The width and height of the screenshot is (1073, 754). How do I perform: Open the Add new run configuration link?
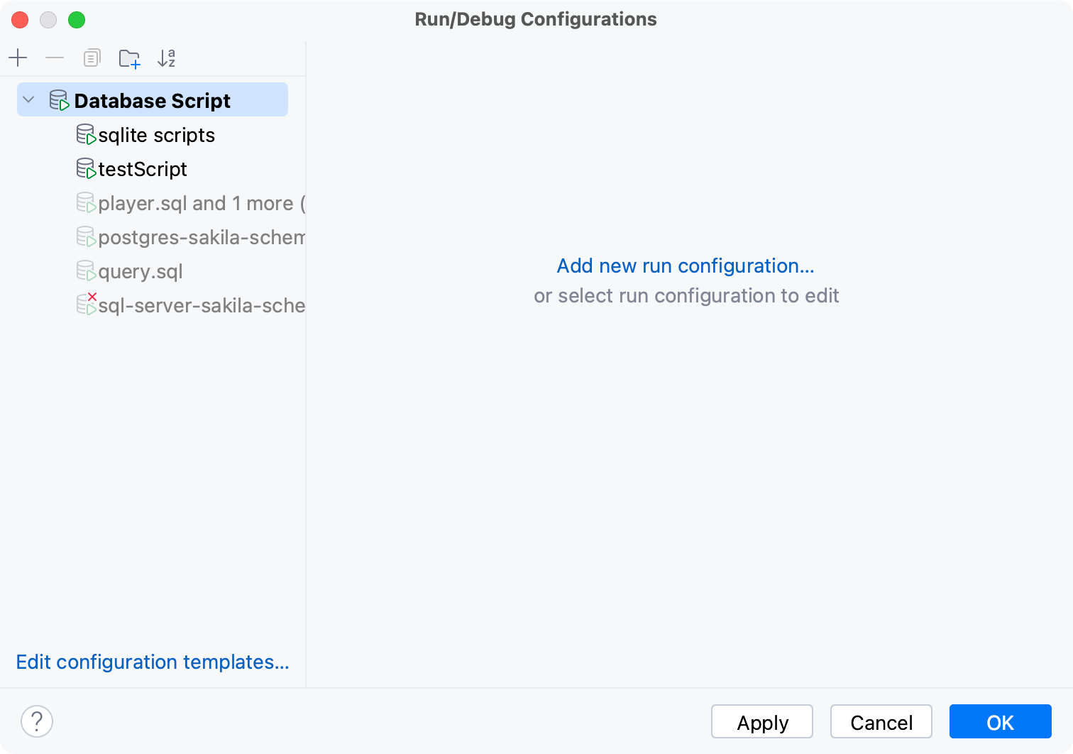pos(685,266)
